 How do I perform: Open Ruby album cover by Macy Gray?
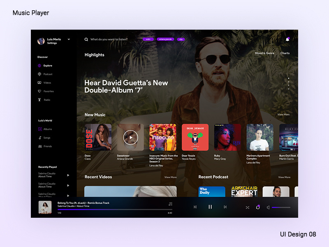click(x=227, y=137)
